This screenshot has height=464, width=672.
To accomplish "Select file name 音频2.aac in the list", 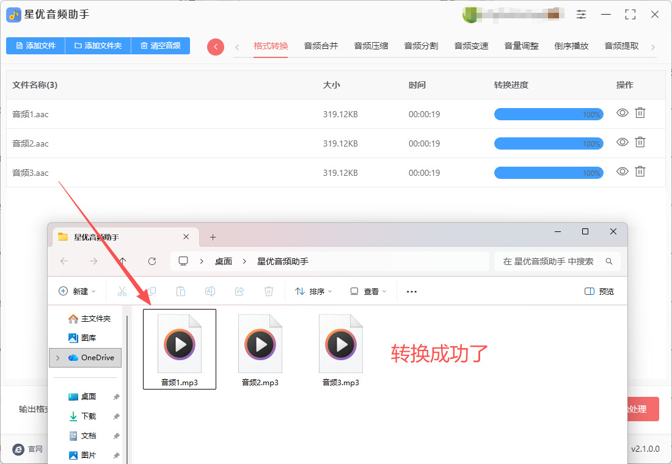I will (x=31, y=143).
